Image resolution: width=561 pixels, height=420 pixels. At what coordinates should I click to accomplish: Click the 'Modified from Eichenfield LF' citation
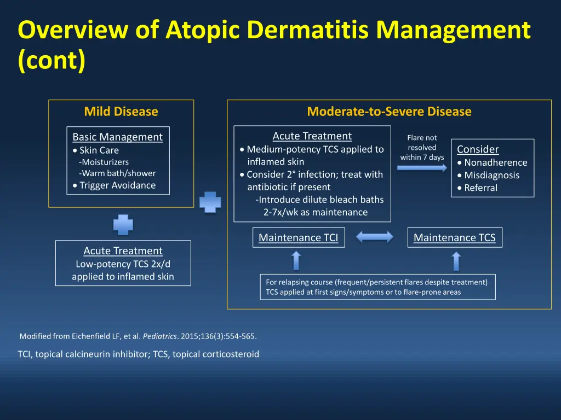(x=138, y=336)
